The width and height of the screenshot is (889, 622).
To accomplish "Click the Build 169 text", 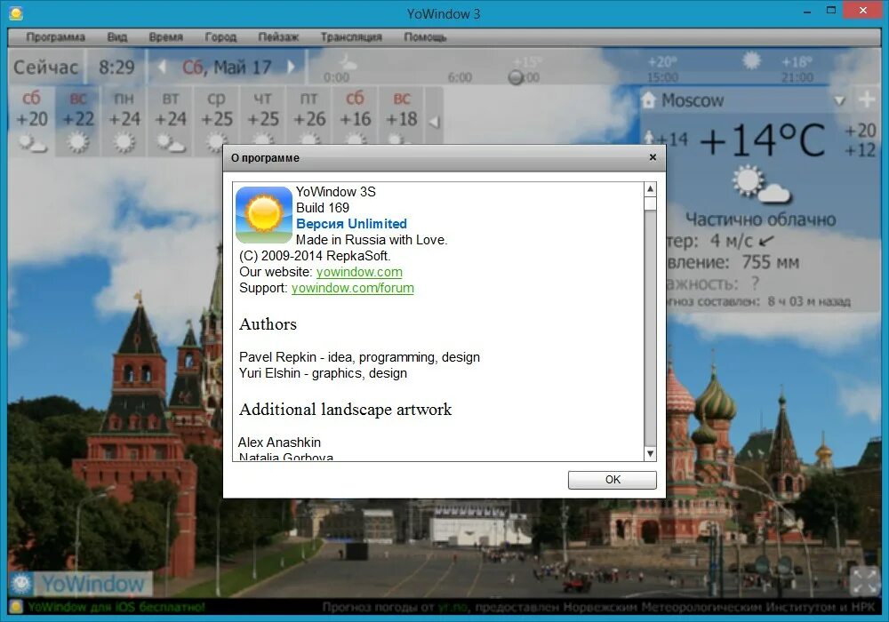I will click(x=323, y=208).
